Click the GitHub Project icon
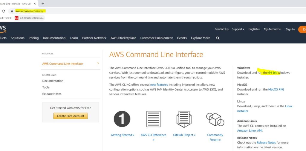Screen dimensions: 306x151 (x=184, y=119)
